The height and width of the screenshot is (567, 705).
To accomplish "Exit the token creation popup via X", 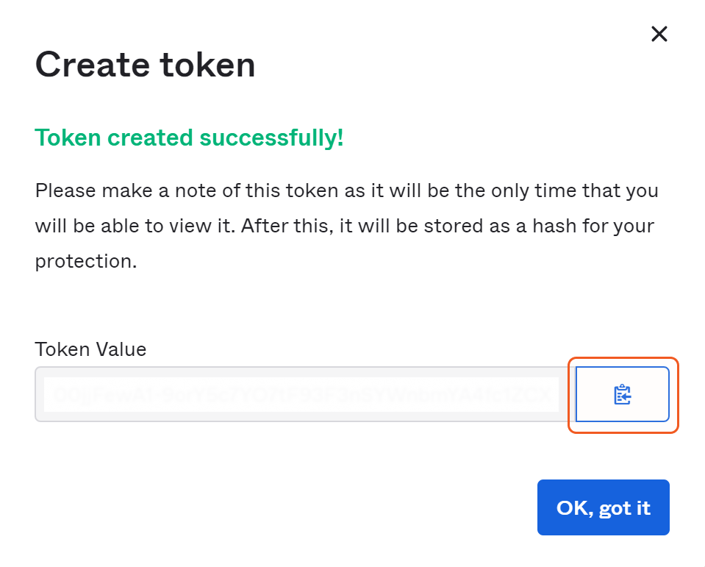I will pos(659,34).
